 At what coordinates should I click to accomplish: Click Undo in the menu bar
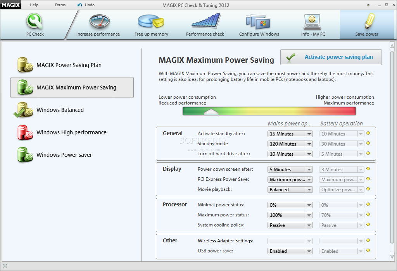(x=90, y=5)
